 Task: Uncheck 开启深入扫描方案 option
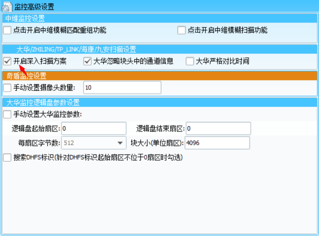7,61
